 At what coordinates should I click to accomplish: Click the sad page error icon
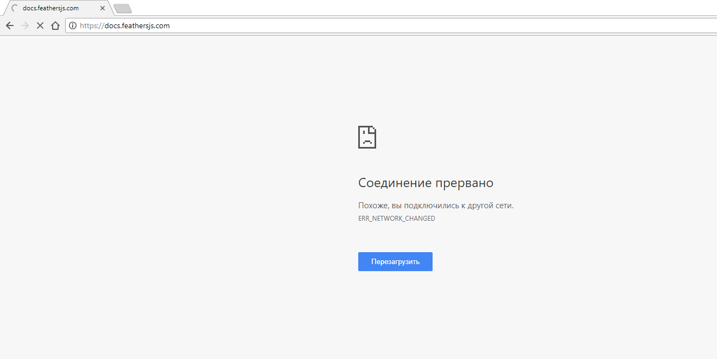tap(367, 137)
